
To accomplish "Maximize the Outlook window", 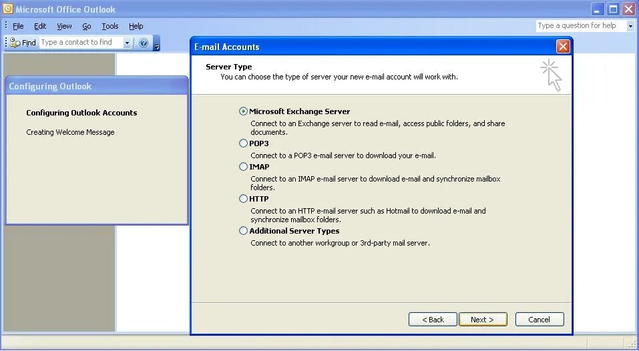I will click(x=613, y=9).
